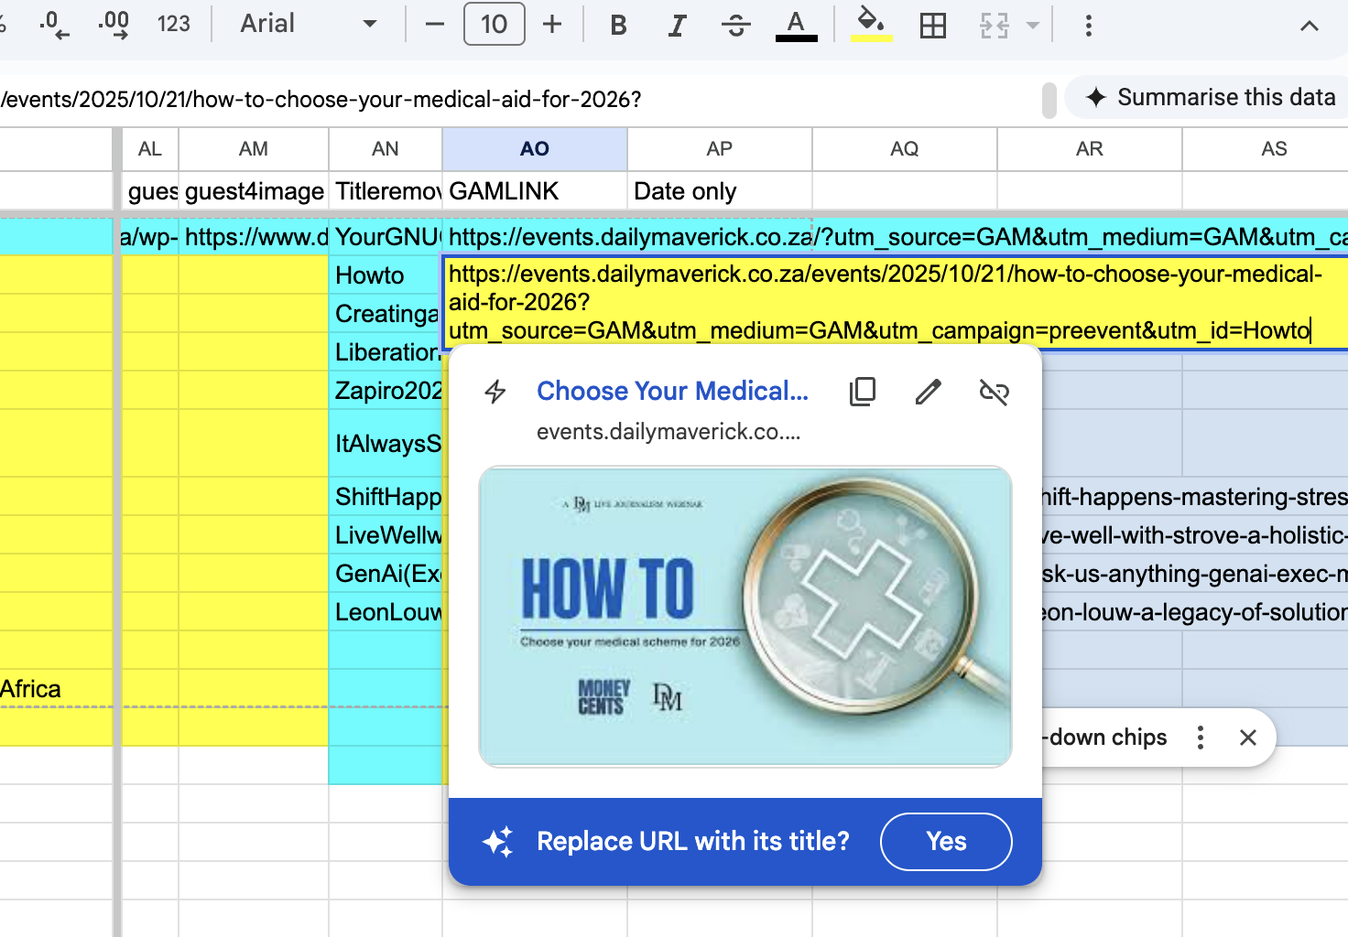Click the increase decimal places icon
Screen dimensions: 1348x937
114,25
